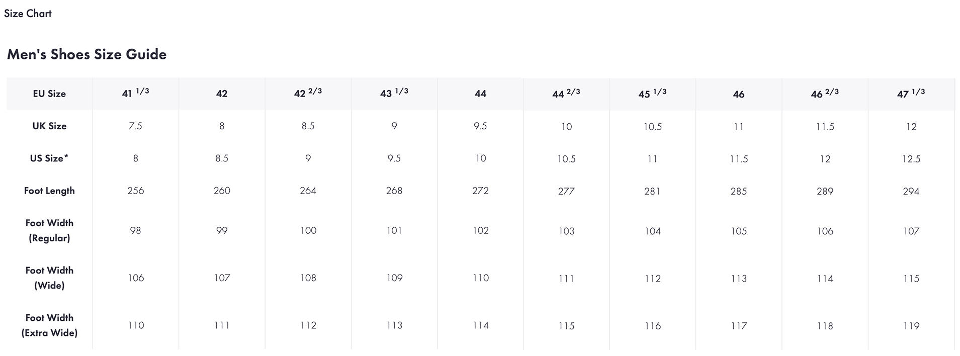Select the foot length 277 cell
Viewport: 960px width, 356px height.
point(566,192)
